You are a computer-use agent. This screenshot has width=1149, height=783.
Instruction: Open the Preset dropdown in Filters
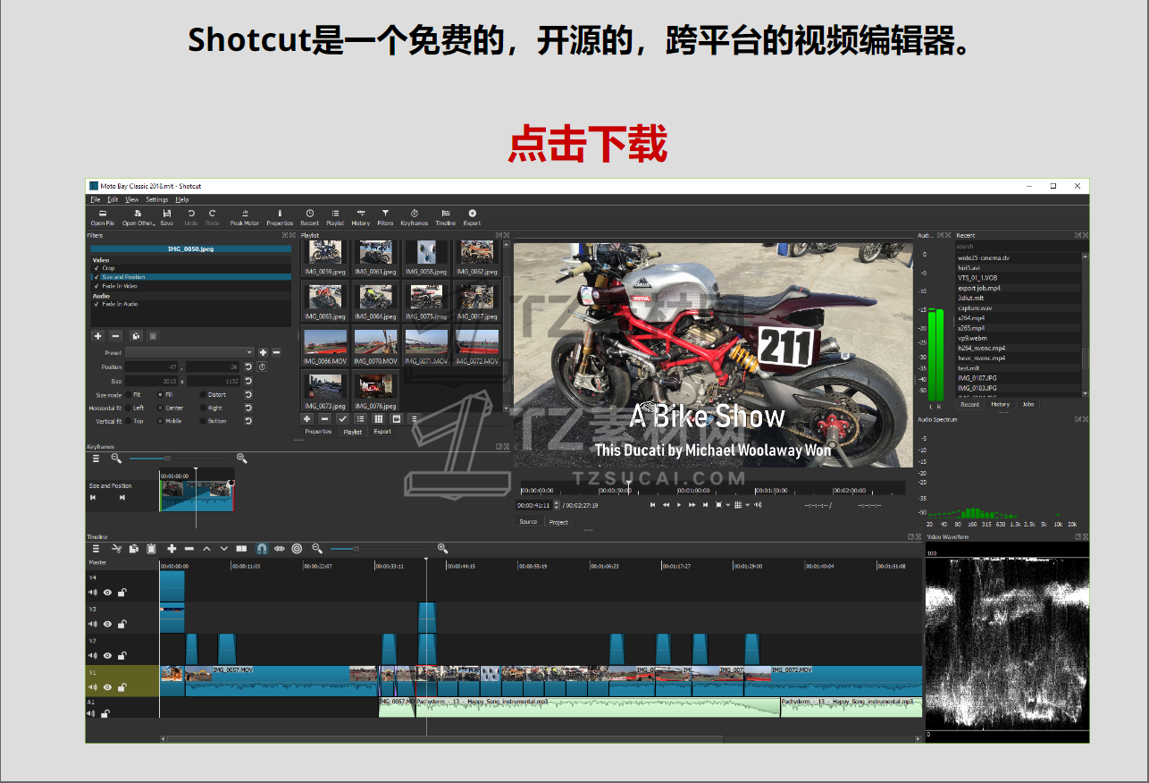(189, 353)
